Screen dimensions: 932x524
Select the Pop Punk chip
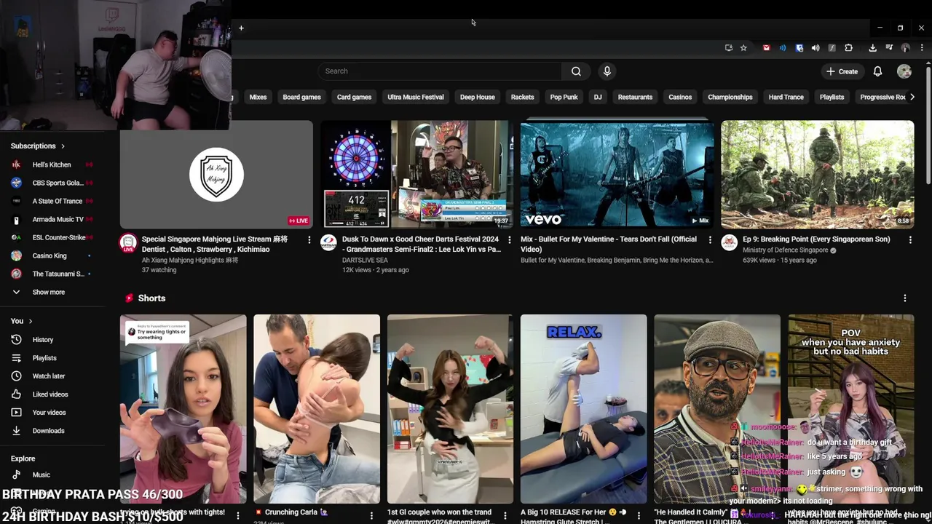[x=564, y=97]
